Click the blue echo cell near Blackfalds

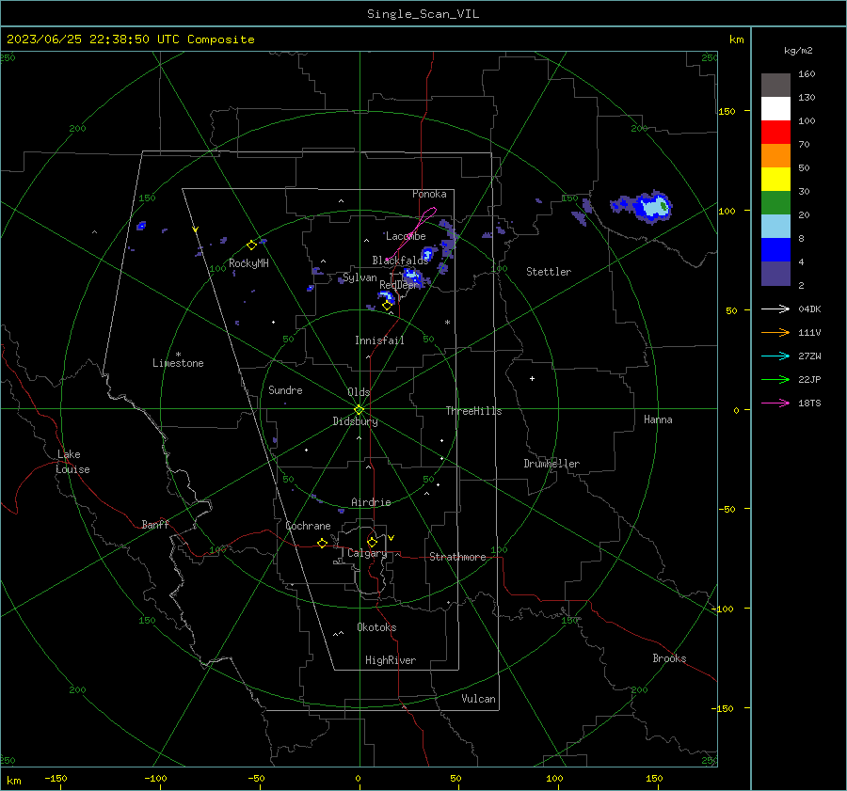tap(428, 253)
